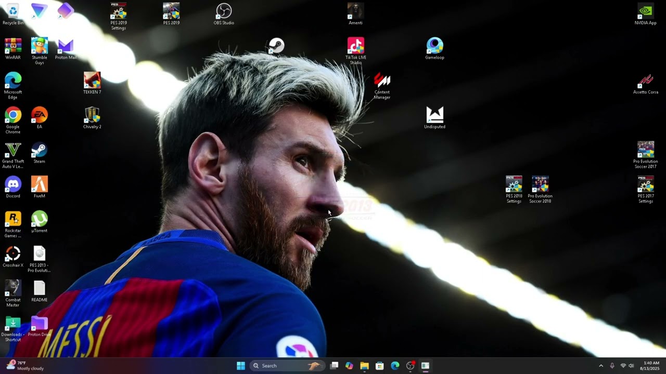Select the EA app desktop icon

point(39,118)
